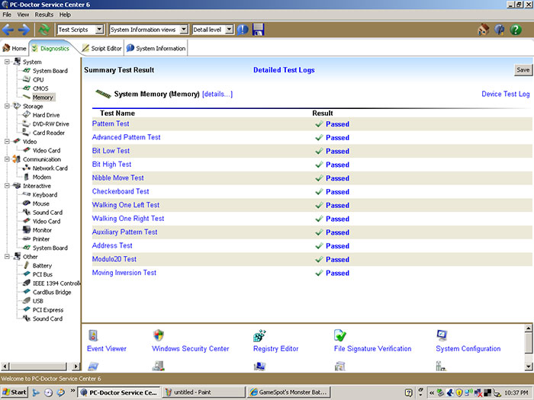Select Hard Drive under Storage
The width and height of the screenshot is (534, 400).
click(x=46, y=115)
